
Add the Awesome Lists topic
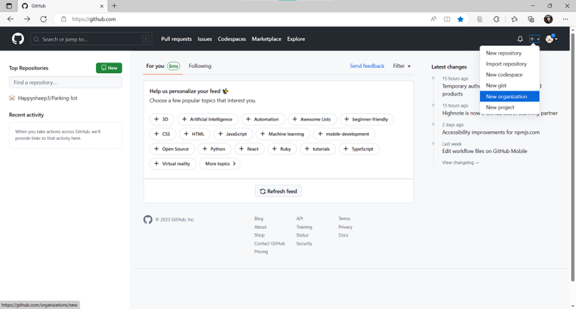point(312,119)
